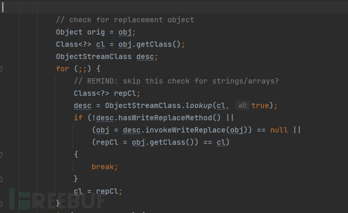Click repCl in the 'cl = repCl' assignment
Viewport: 348px width, 213px height.
111,191
